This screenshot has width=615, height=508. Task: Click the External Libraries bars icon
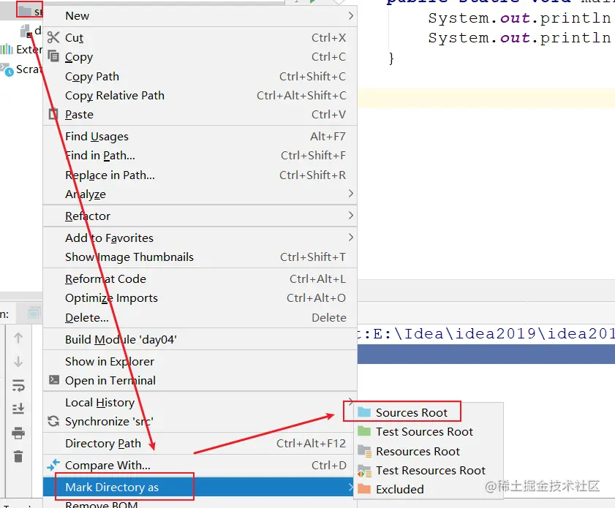tap(7, 50)
